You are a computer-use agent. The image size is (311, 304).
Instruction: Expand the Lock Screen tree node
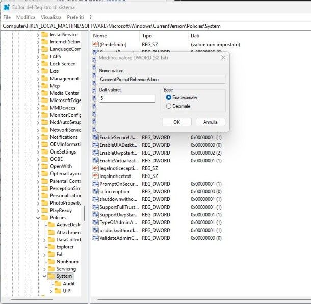tap(38, 64)
